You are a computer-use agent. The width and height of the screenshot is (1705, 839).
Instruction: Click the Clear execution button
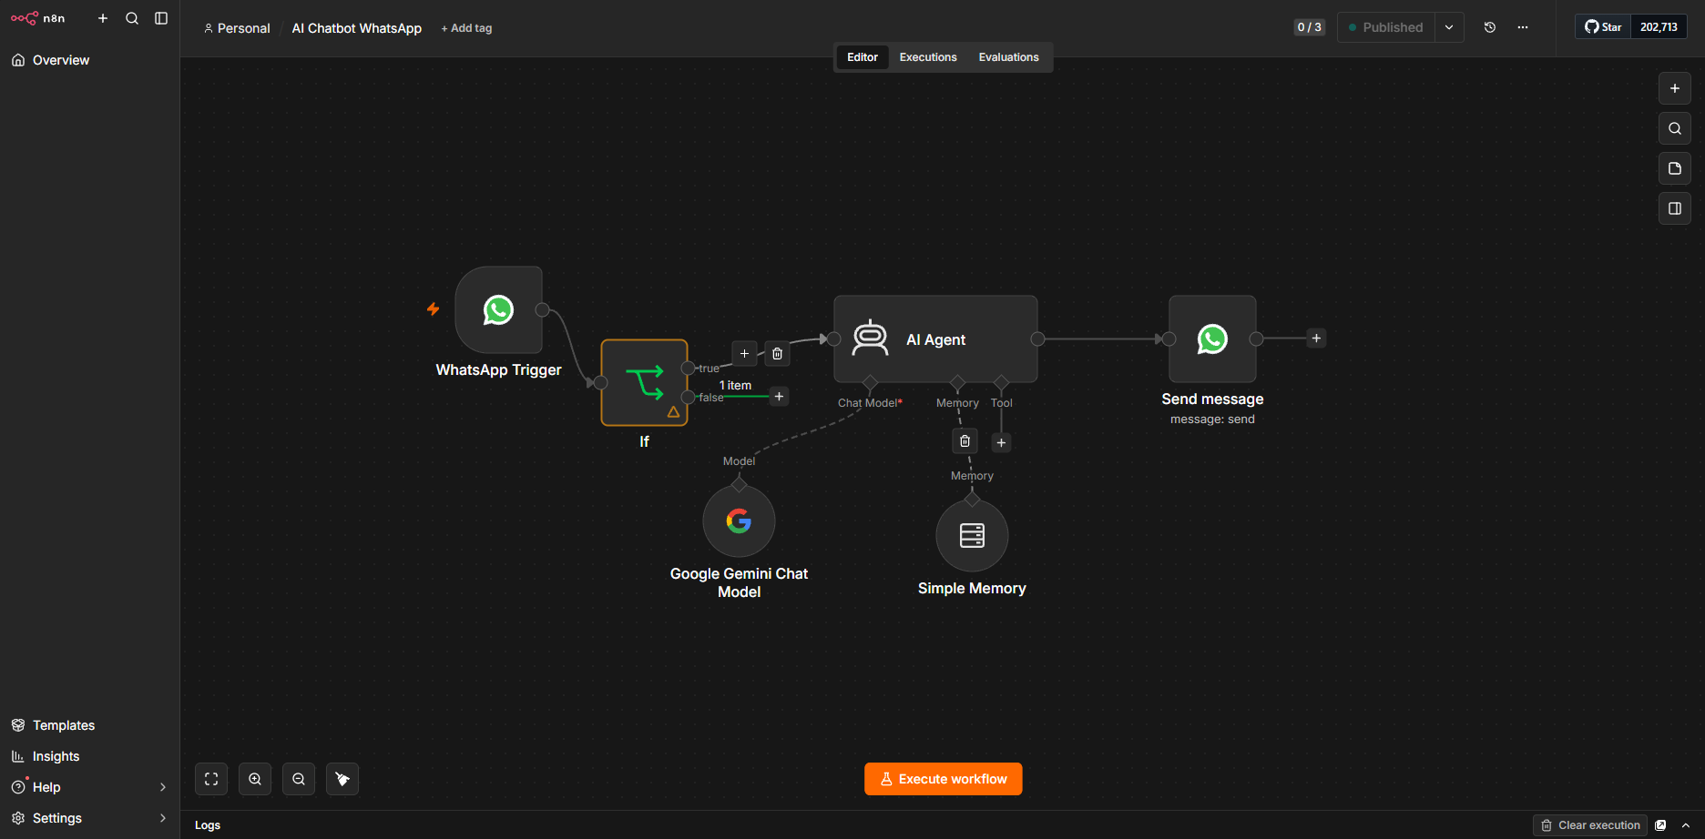click(x=1590, y=825)
